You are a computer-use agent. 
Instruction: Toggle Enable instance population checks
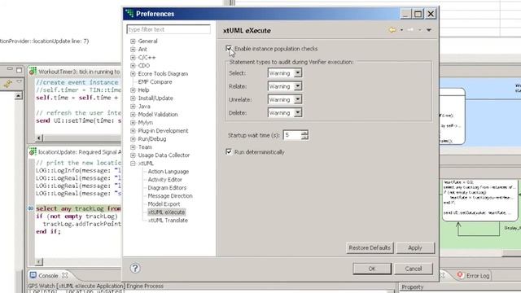click(229, 49)
